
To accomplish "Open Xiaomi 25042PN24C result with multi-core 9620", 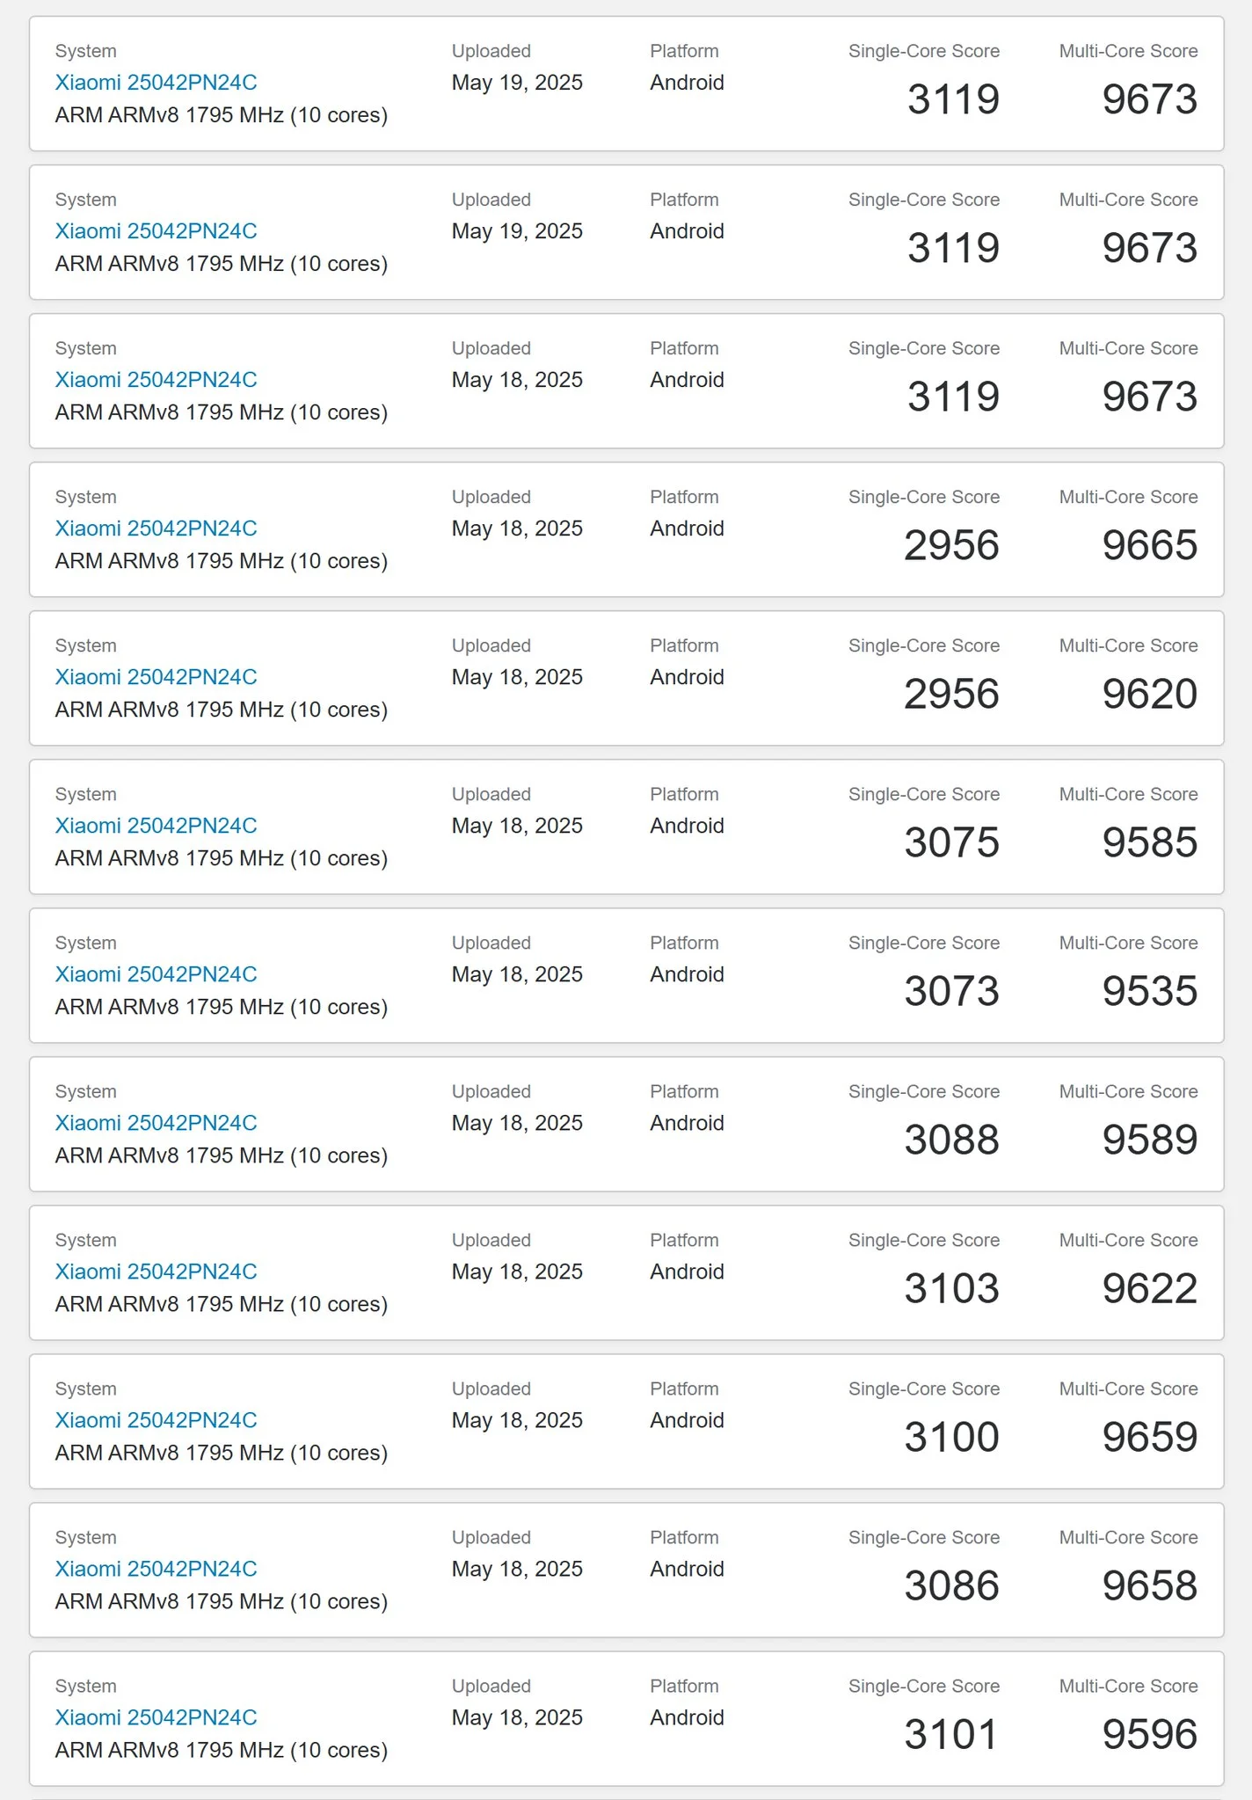I will tap(156, 677).
